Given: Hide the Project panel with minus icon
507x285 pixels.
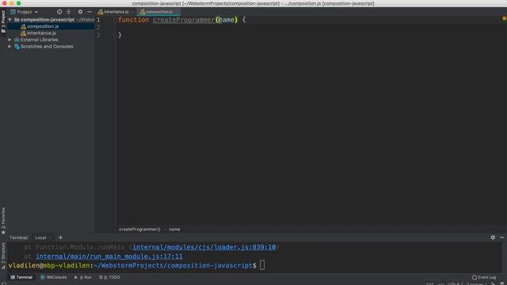Looking at the screenshot, I should (90, 12).
